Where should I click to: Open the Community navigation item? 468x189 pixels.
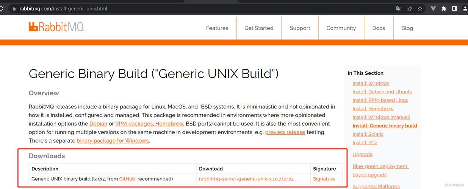tap(341, 28)
